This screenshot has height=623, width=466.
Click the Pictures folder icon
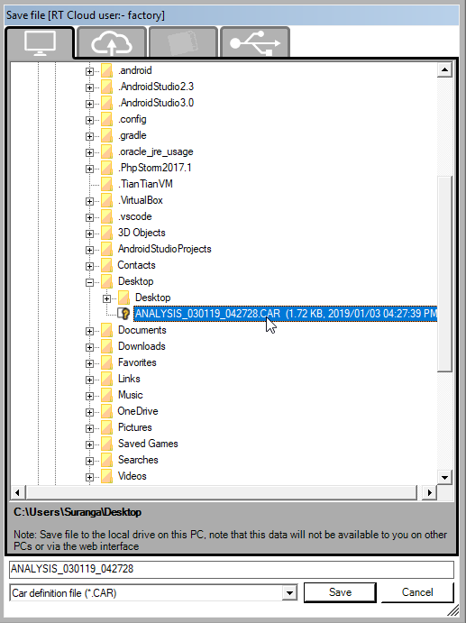(106, 427)
